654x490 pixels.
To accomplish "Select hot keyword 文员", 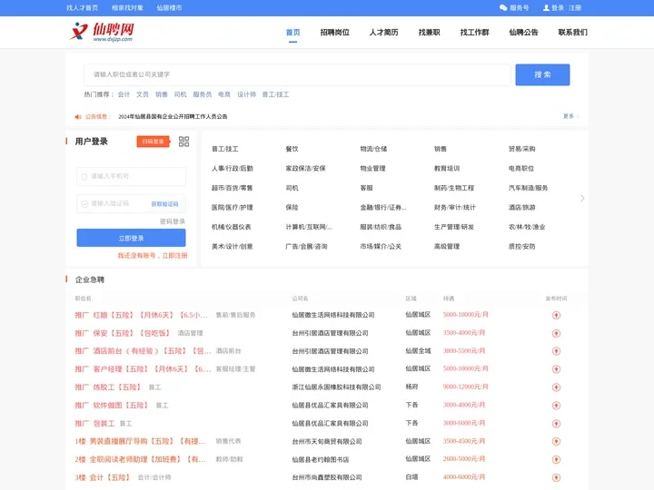I will pyautogui.click(x=143, y=94).
